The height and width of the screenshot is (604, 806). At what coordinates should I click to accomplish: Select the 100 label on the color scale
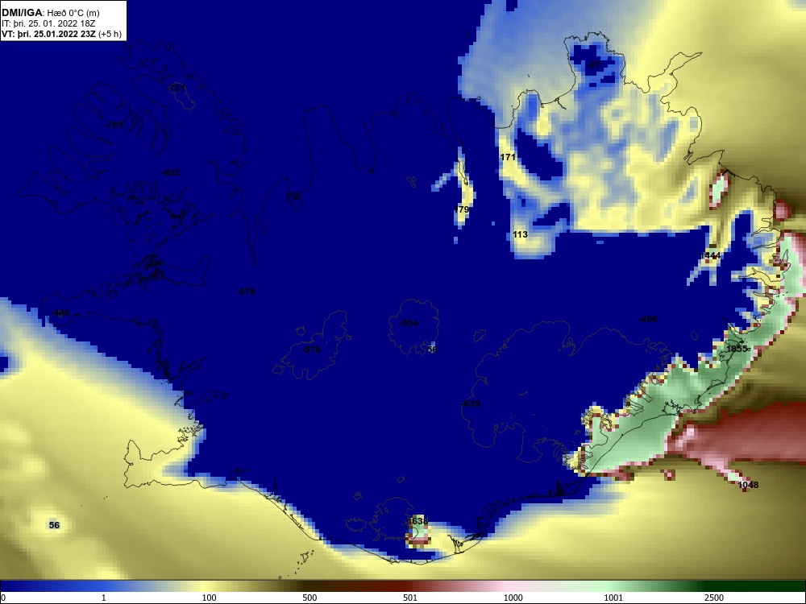click(x=209, y=598)
